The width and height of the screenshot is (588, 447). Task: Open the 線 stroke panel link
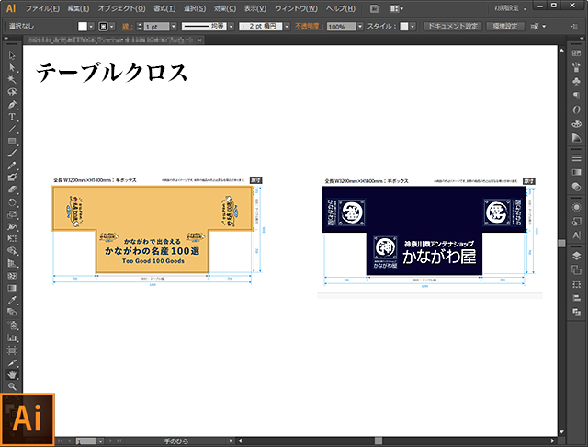[x=126, y=27]
